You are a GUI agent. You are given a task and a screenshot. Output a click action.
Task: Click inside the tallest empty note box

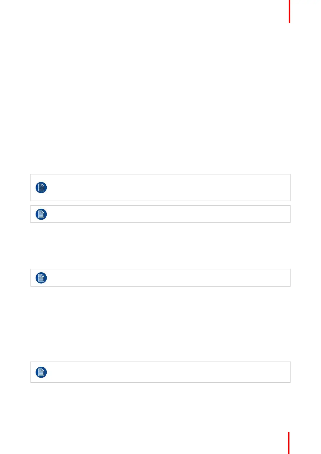click(x=160, y=188)
